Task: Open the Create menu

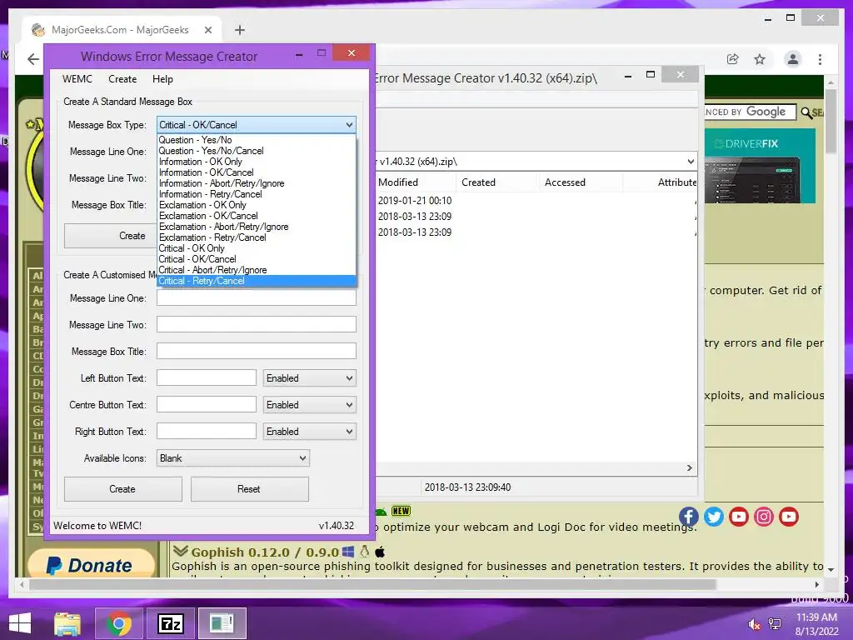Action: 122,79
